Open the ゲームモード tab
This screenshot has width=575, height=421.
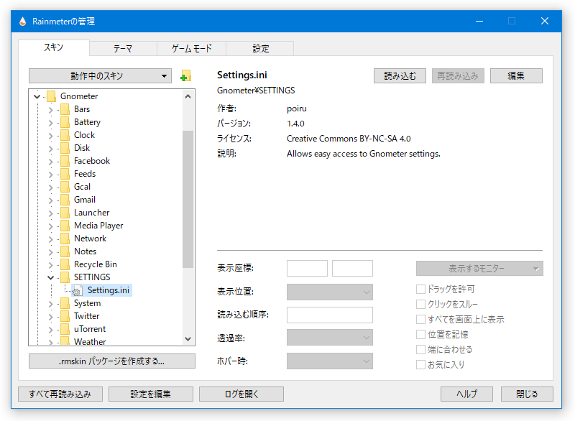click(x=191, y=48)
